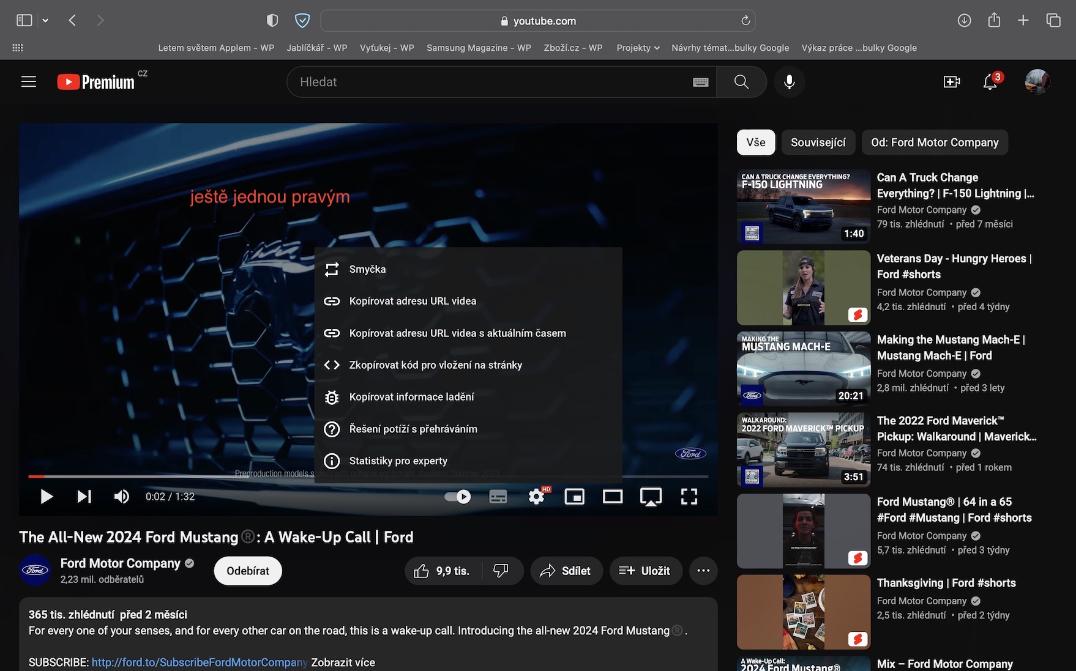Screen dimensions: 1076x671
Task: Select the Vše filter chip
Action: click(x=756, y=143)
